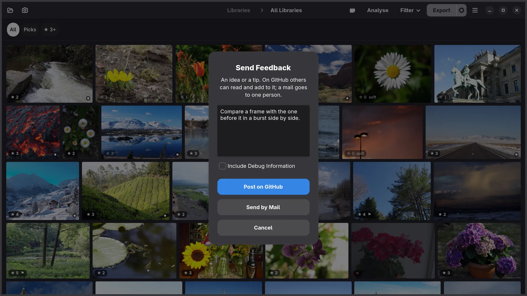Click the breadcrumb chevron after Libraries
Viewport: 527px width, 296px height.
(x=262, y=10)
